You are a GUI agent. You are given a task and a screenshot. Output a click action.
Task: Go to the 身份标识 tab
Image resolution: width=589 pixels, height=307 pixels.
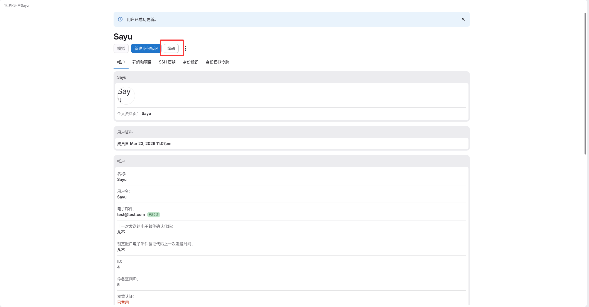point(190,62)
